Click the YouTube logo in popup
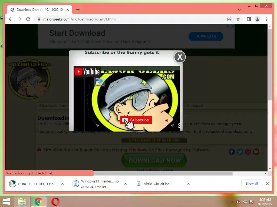Viewport: 277px width, 207px height. tap(87, 72)
